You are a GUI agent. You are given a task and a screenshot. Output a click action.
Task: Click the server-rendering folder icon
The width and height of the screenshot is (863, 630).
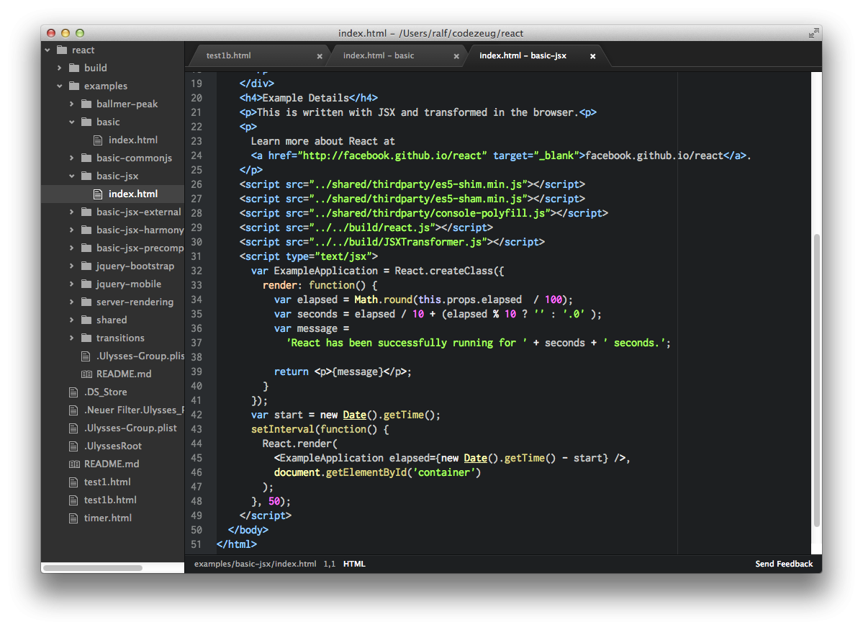[85, 302]
